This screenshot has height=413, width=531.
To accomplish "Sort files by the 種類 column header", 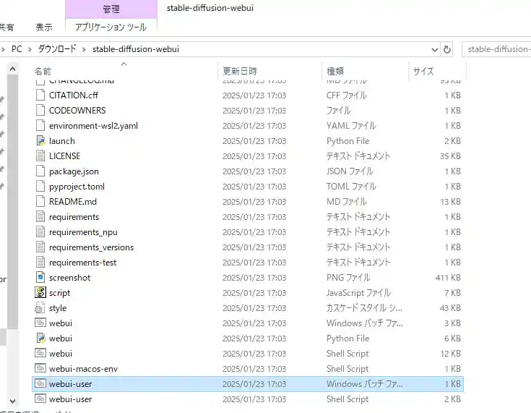I will 365,71.
